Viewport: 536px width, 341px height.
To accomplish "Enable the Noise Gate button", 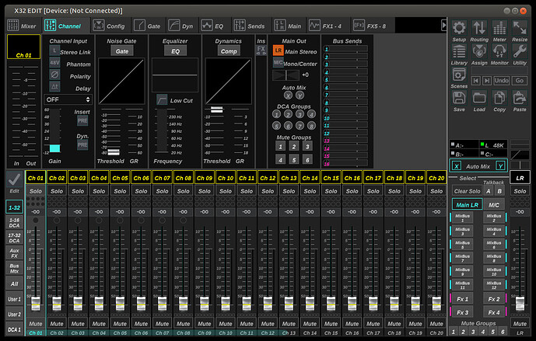I will 122,51.
